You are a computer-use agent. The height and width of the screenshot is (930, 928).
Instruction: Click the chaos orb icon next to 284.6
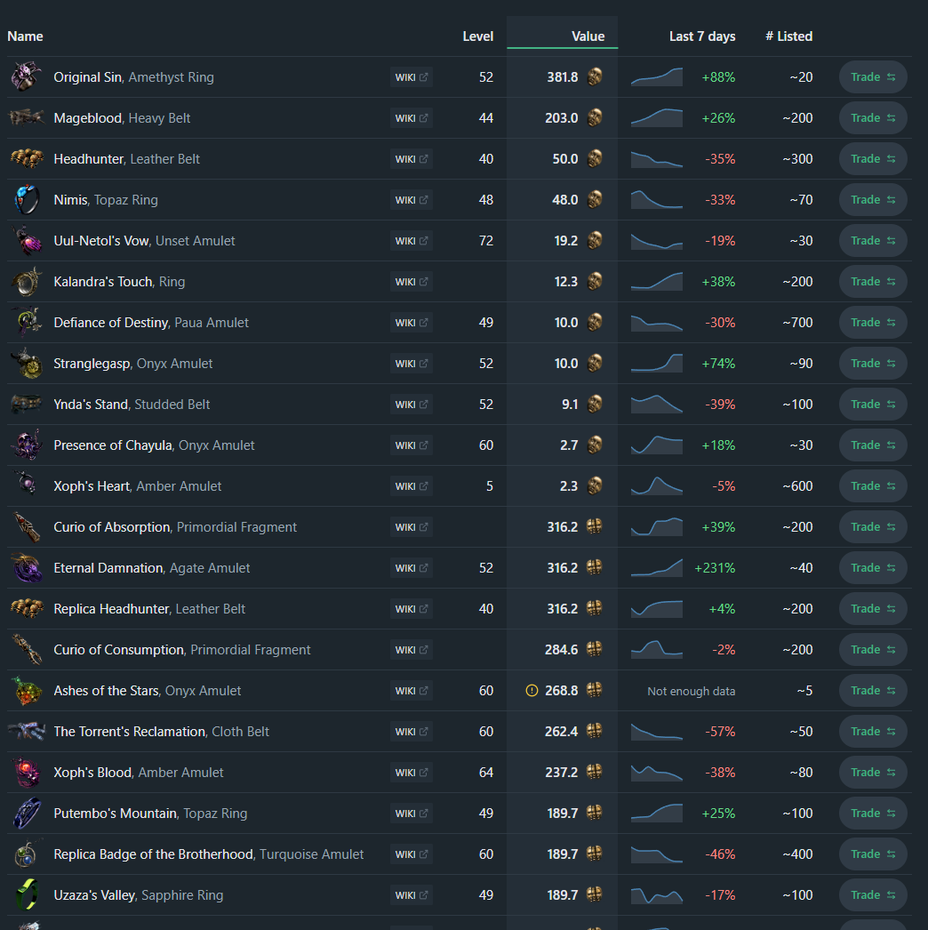coord(594,649)
